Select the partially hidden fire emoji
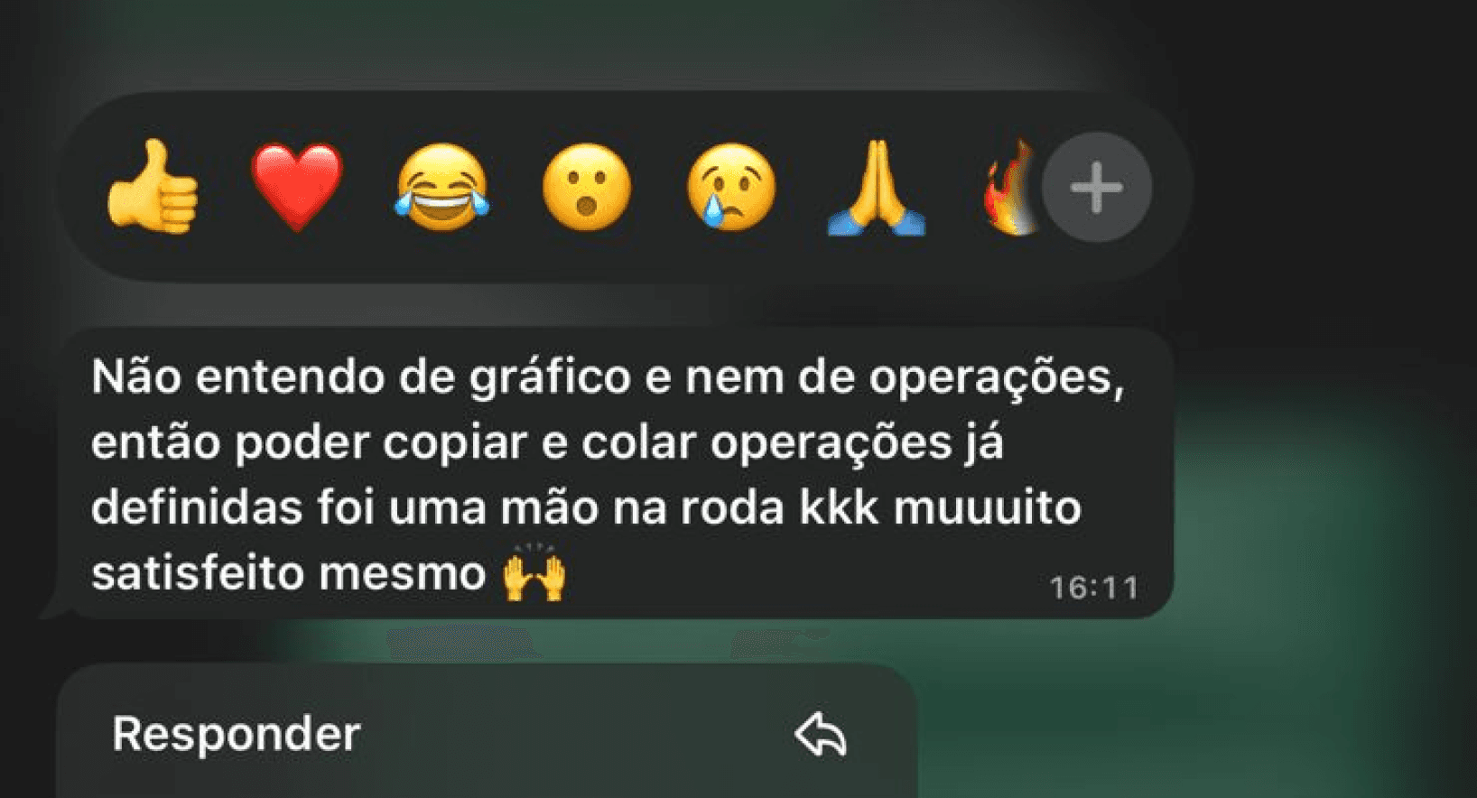The image size is (1477, 798). point(1011,187)
